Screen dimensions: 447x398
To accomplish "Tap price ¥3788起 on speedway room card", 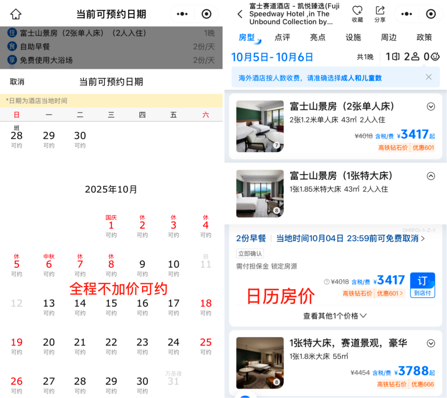I will pyautogui.click(x=414, y=371).
